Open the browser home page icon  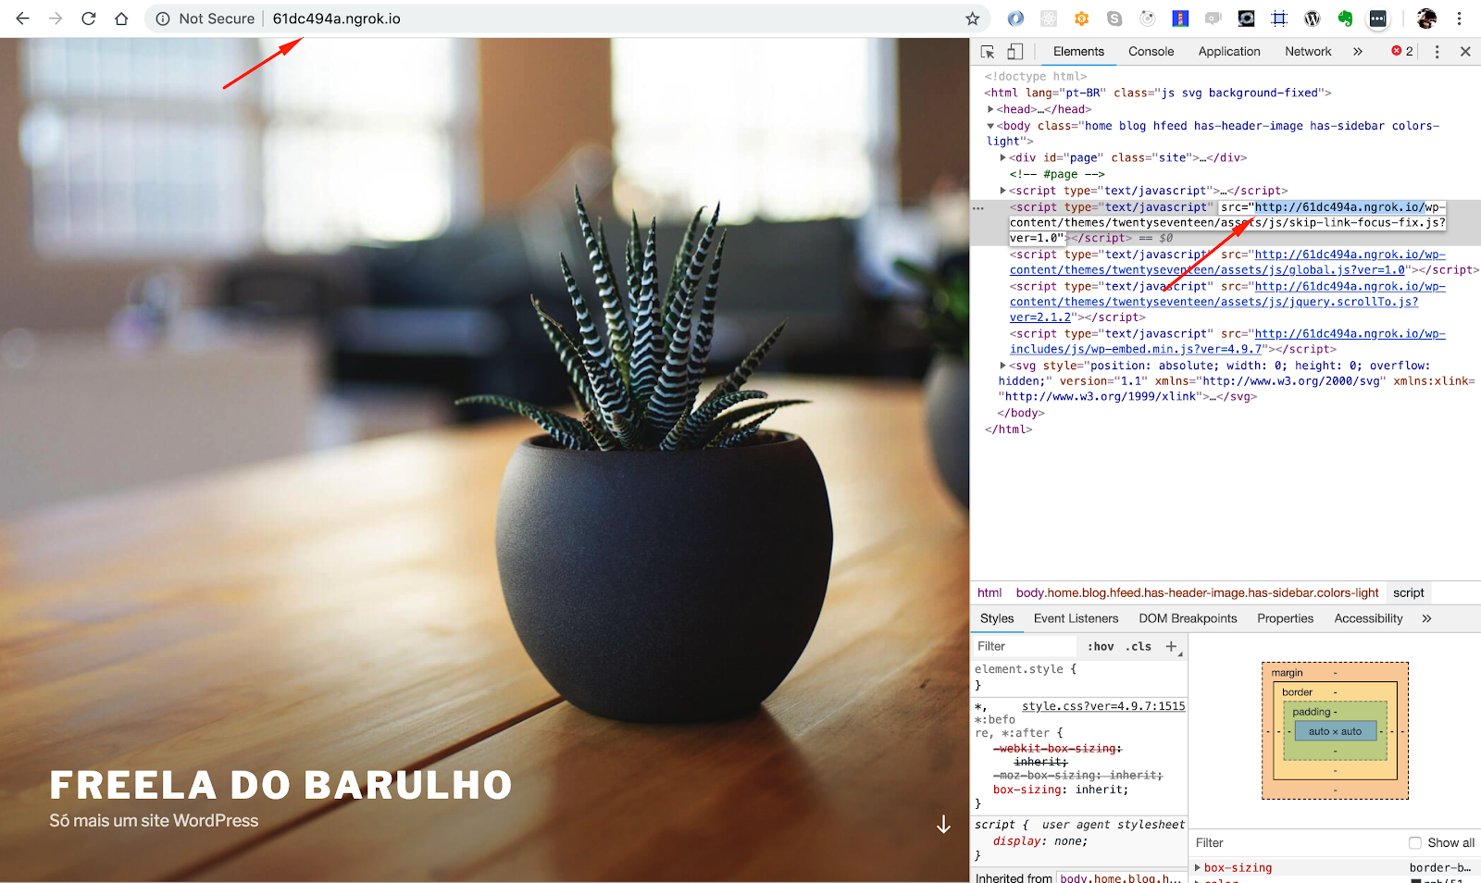(121, 19)
